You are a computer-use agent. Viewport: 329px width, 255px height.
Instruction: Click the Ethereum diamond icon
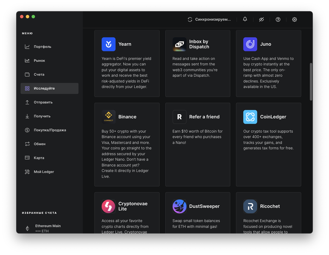(28, 228)
